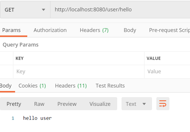Switch to the Test Results tab
The height and width of the screenshot is (132, 190).
point(110,86)
